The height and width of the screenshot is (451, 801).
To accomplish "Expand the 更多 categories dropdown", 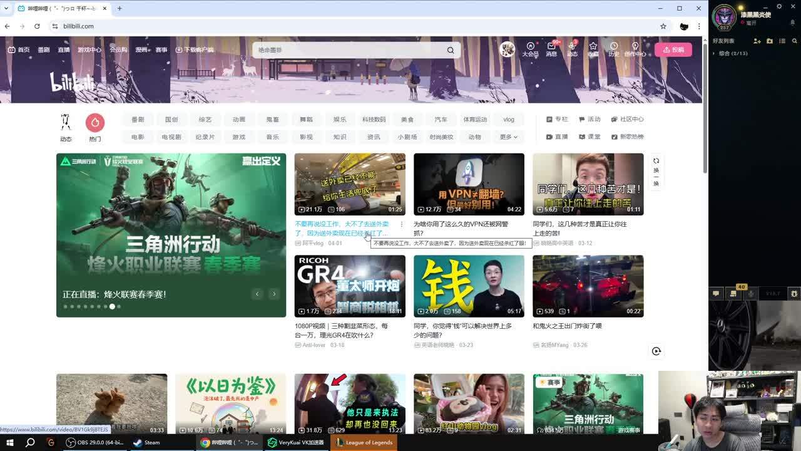I will pos(508,137).
